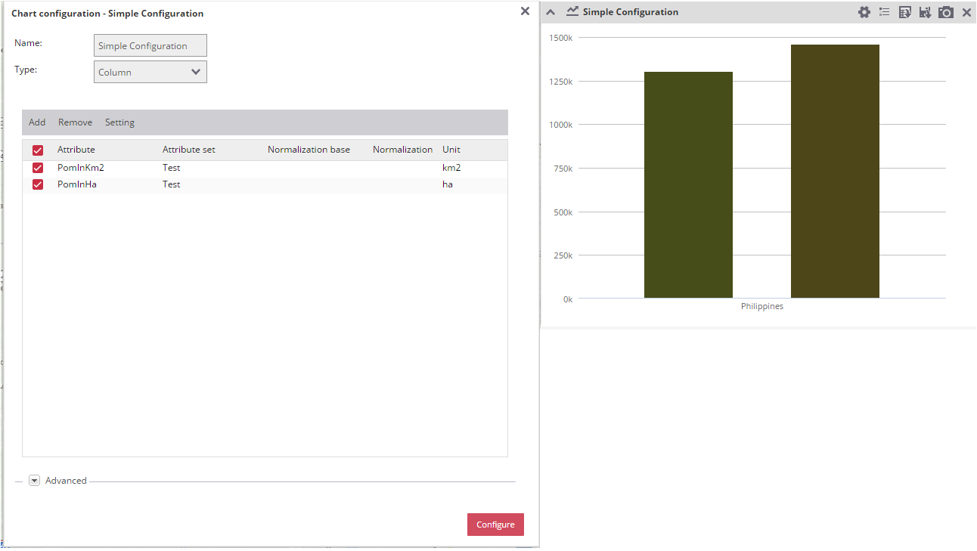Toggle the select-all attributes checkbox
Screen dimensions: 977x551
38,150
